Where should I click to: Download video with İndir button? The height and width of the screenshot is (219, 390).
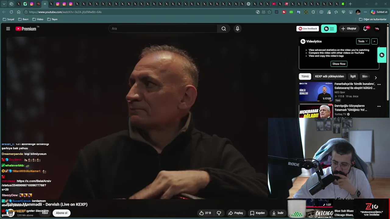(x=278, y=213)
